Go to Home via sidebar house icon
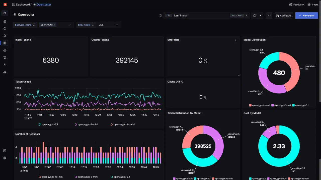321x180 pixels. click(5, 21)
